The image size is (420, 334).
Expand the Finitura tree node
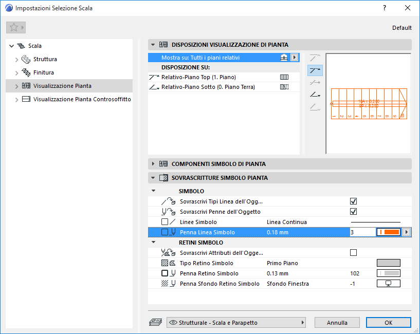(16, 73)
